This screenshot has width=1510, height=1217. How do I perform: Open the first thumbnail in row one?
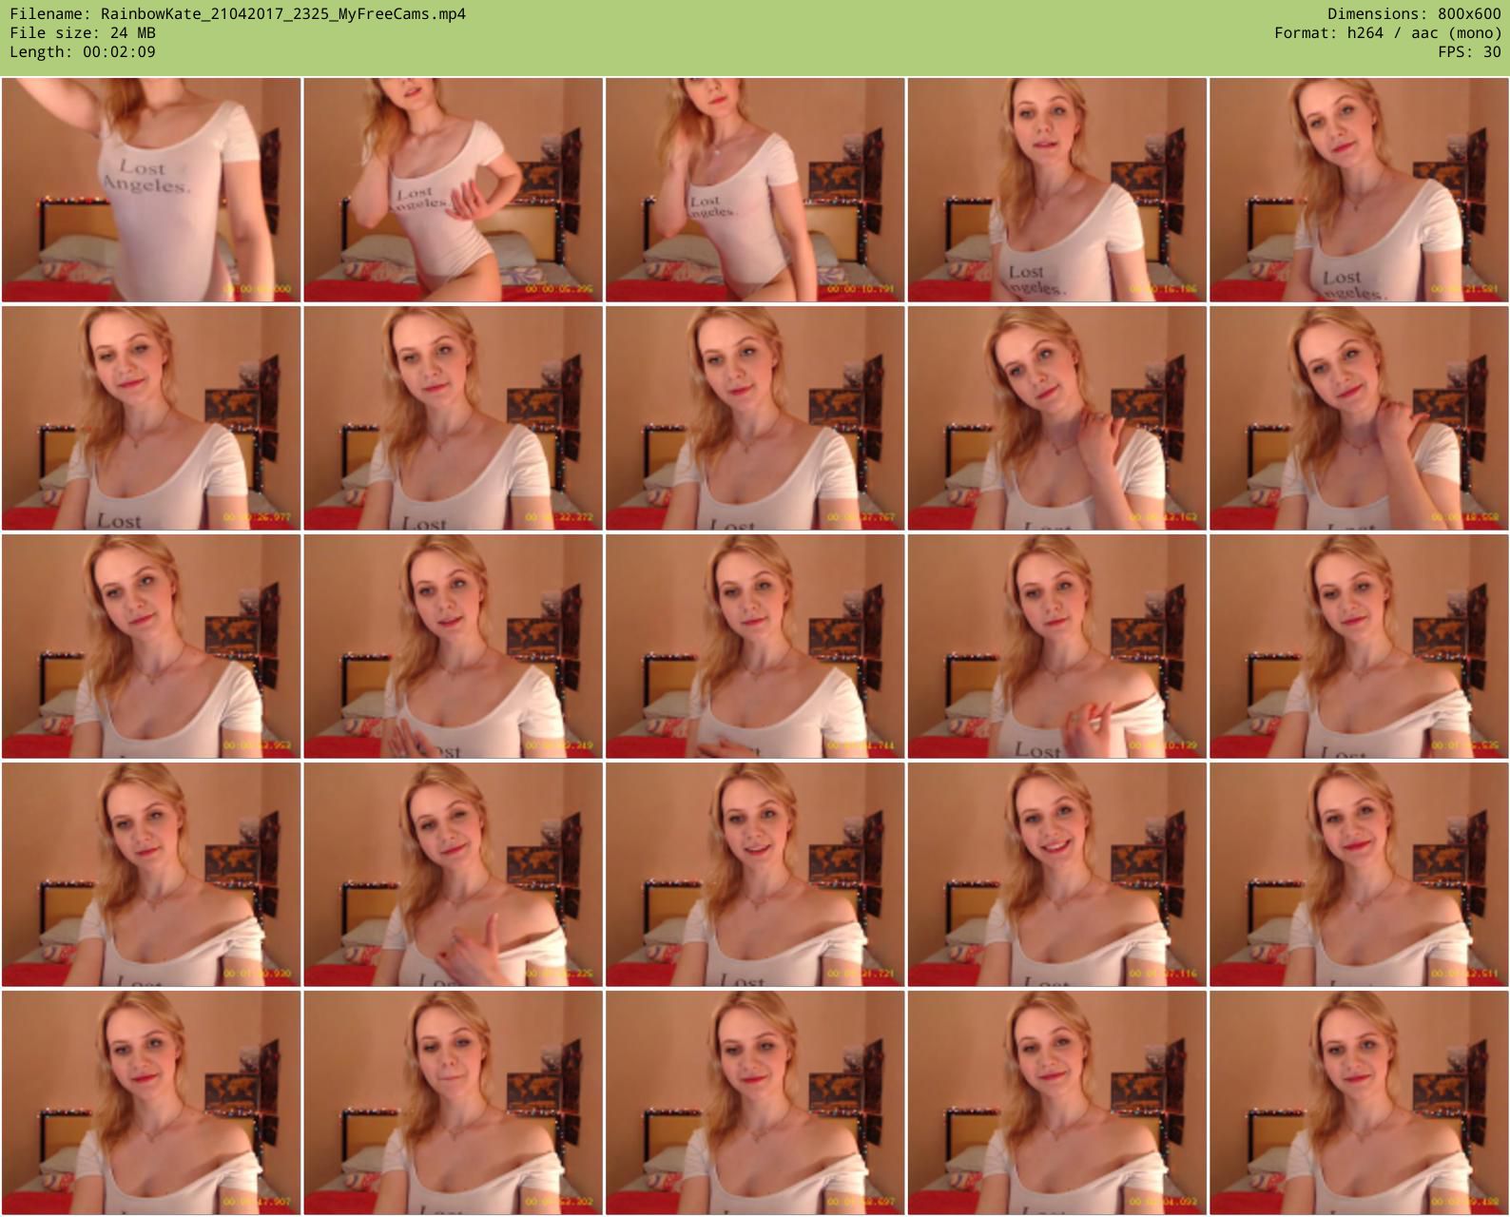click(151, 190)
